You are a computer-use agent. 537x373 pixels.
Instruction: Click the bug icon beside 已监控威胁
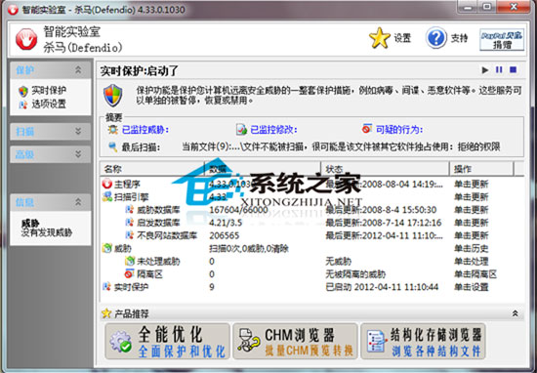[112, 130]
